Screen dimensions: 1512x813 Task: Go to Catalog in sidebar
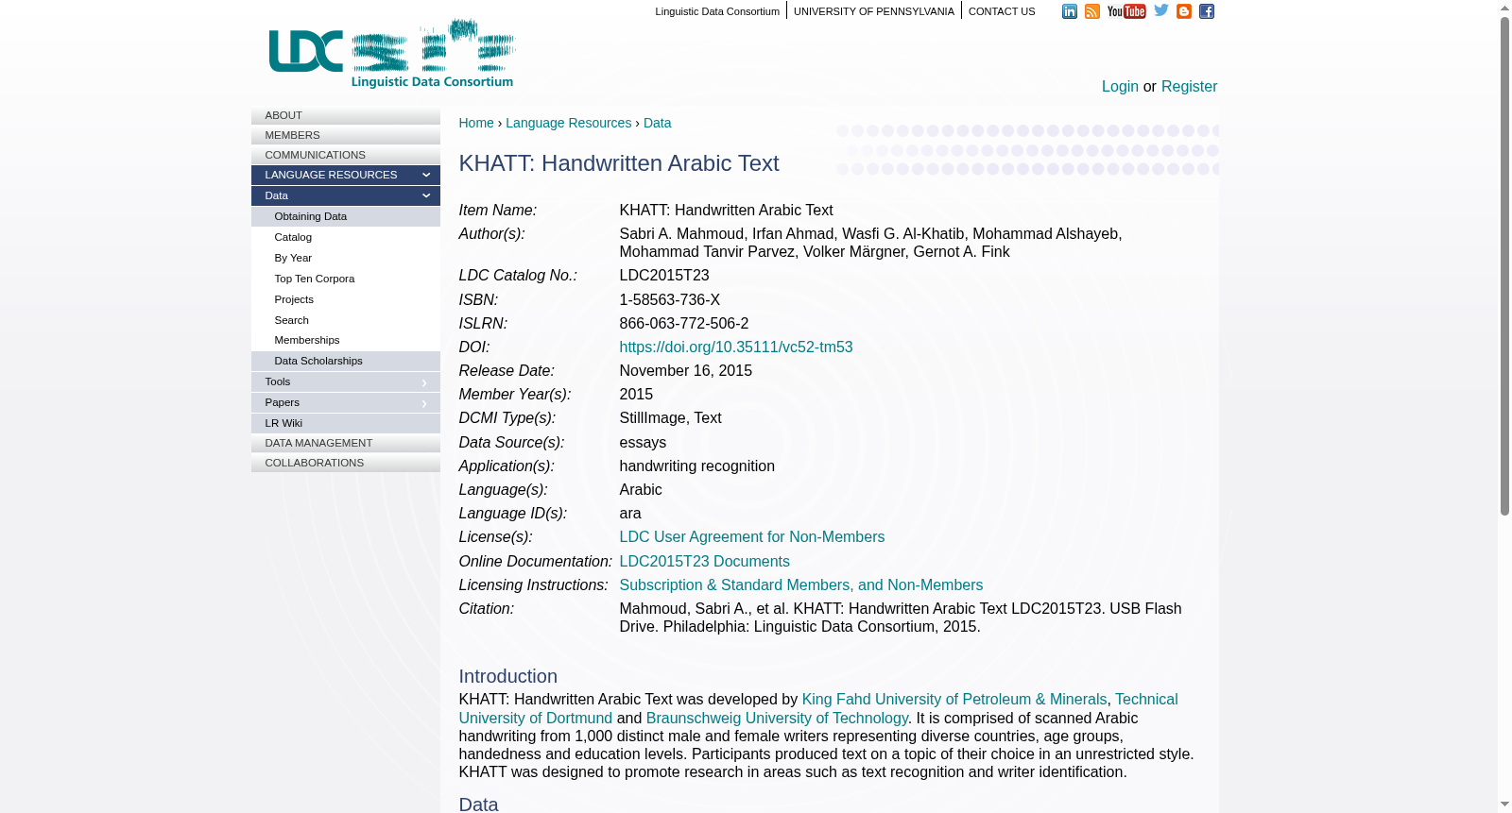(x=346, y=237)
